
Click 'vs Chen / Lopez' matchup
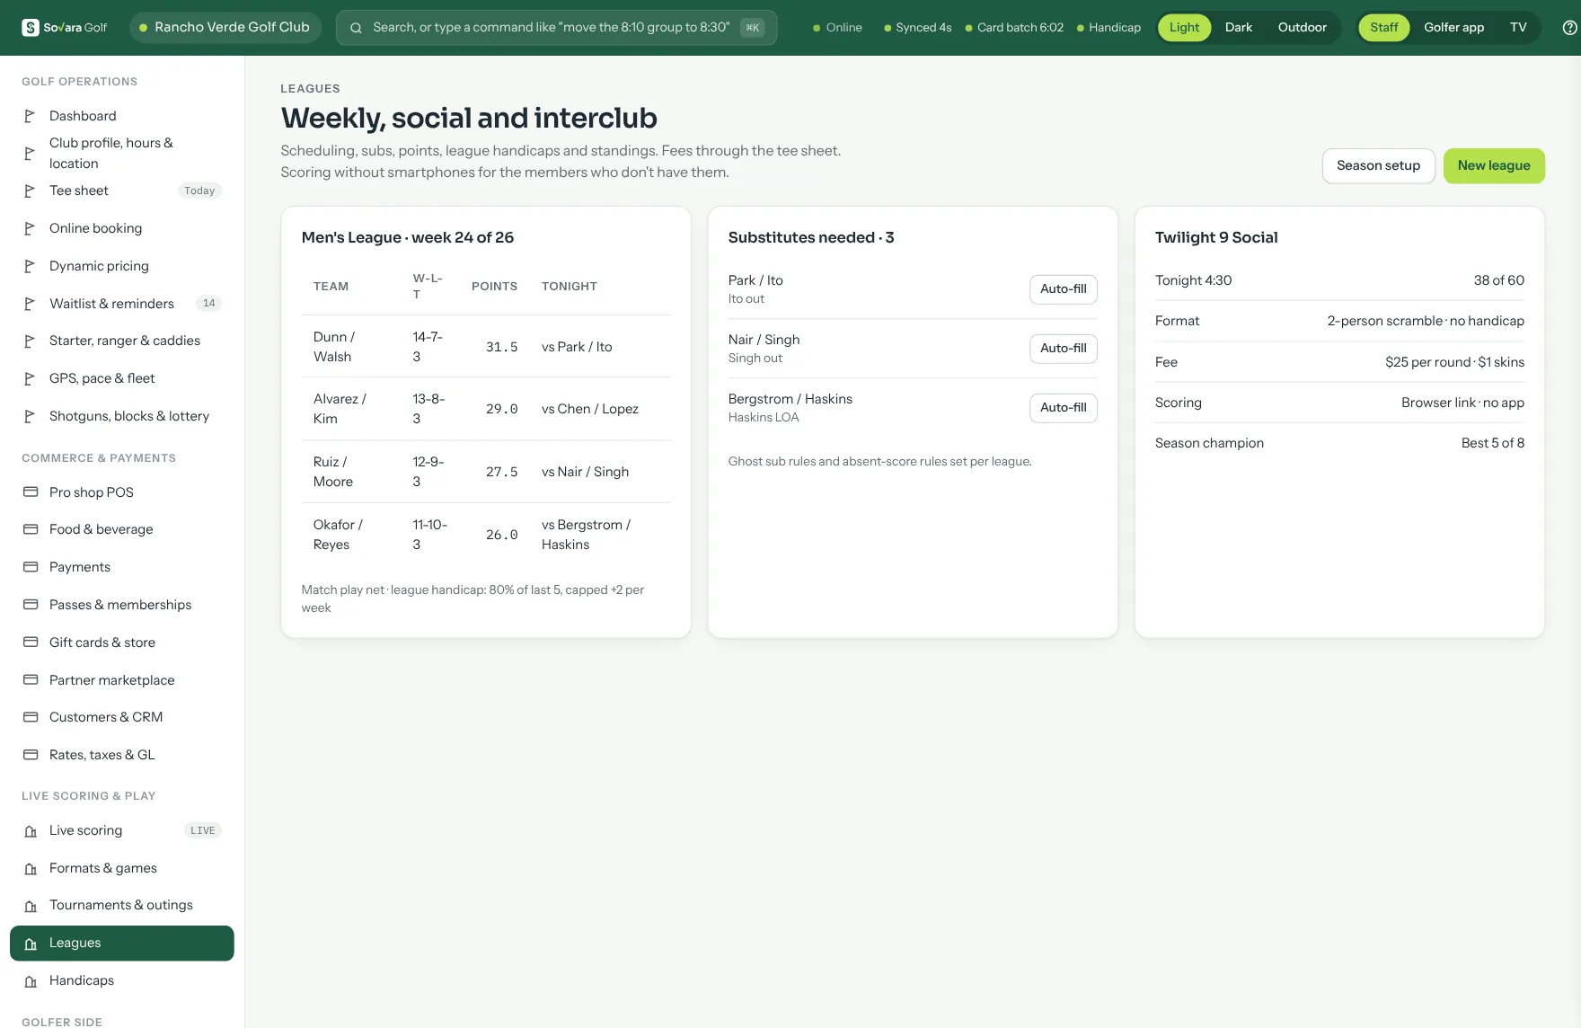(x=589, y=409)
